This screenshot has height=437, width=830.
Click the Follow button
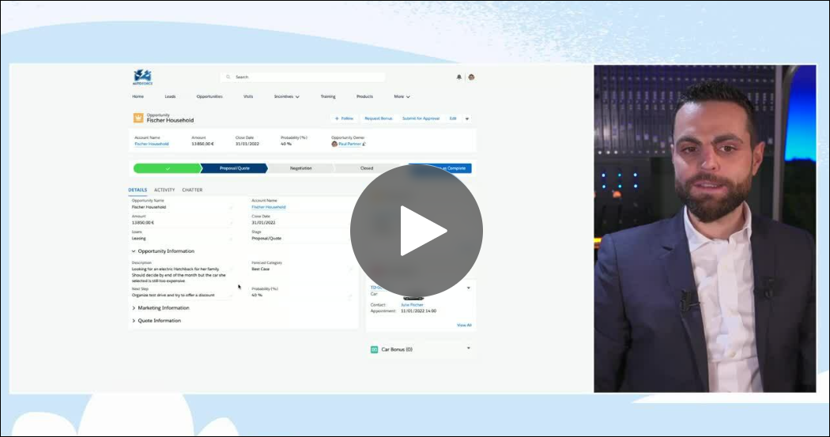[x=344, y=119]
